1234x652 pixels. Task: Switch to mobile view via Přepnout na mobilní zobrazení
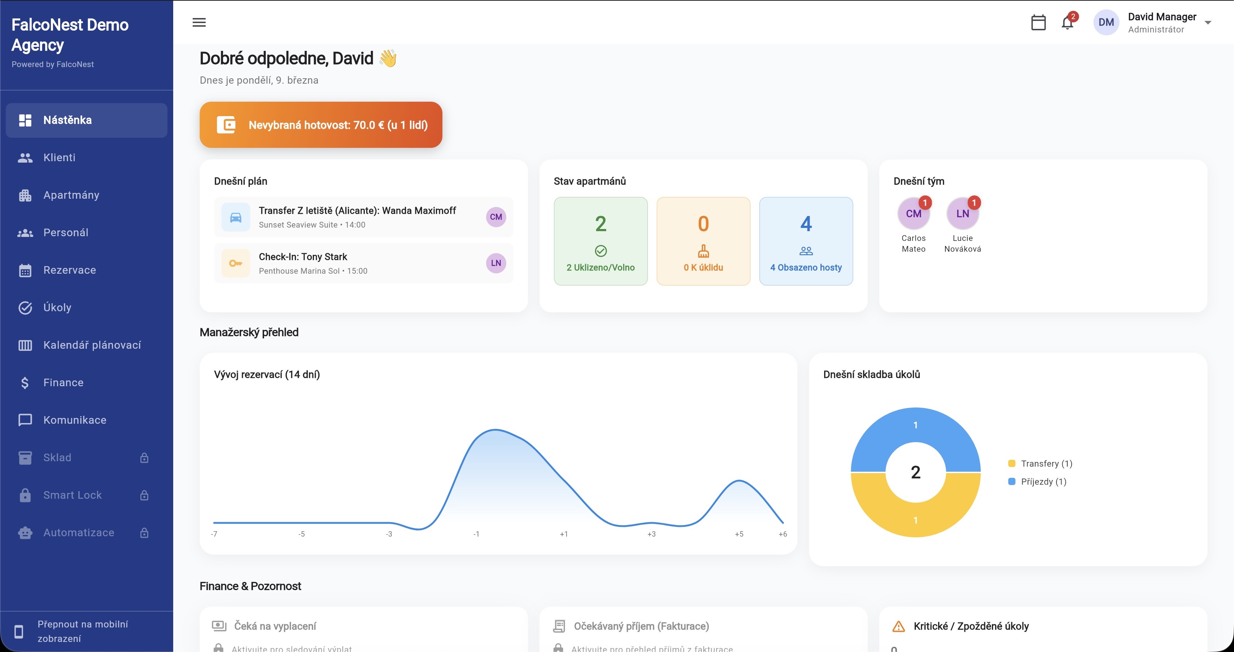coord(82,631)
